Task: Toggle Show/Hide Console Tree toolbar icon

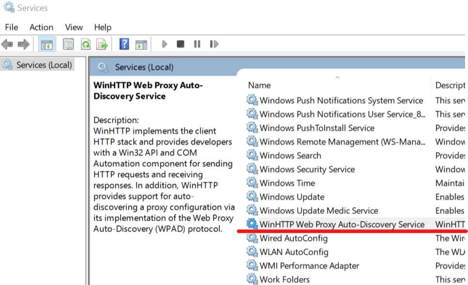Action: coord(46,44)
